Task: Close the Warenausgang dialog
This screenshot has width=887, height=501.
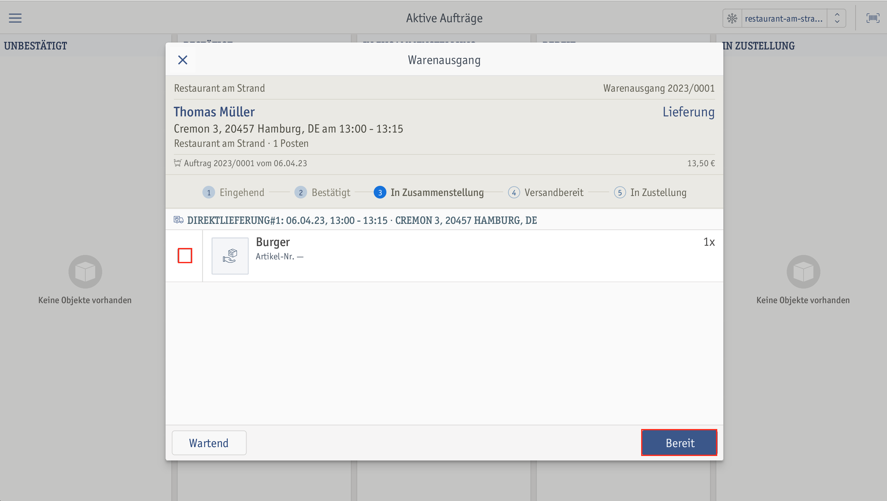Action: pos(182,60)
